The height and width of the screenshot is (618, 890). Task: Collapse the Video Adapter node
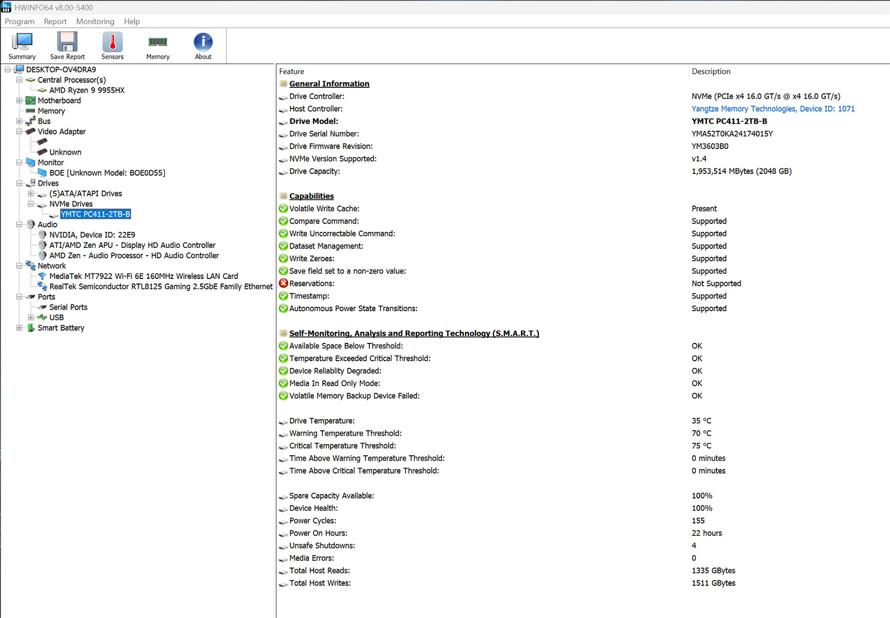pyautogui.click(x=19, y=132)
